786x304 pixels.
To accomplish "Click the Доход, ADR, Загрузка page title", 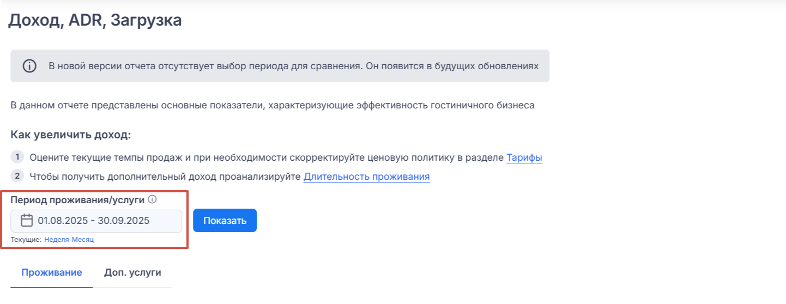I will pos(95,21).
